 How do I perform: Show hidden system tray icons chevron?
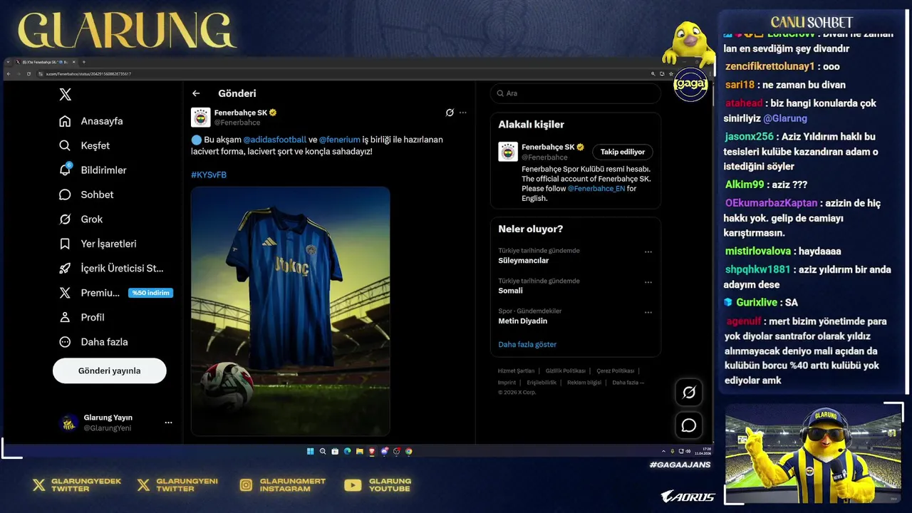point(663,451)
